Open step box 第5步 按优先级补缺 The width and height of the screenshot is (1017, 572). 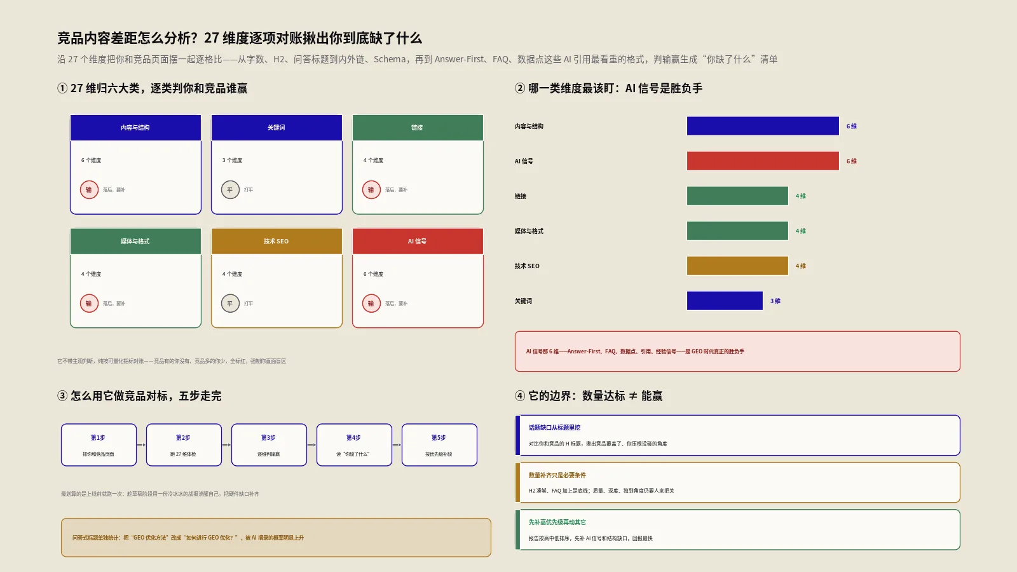pyautogui.click(x=439, y=445)
